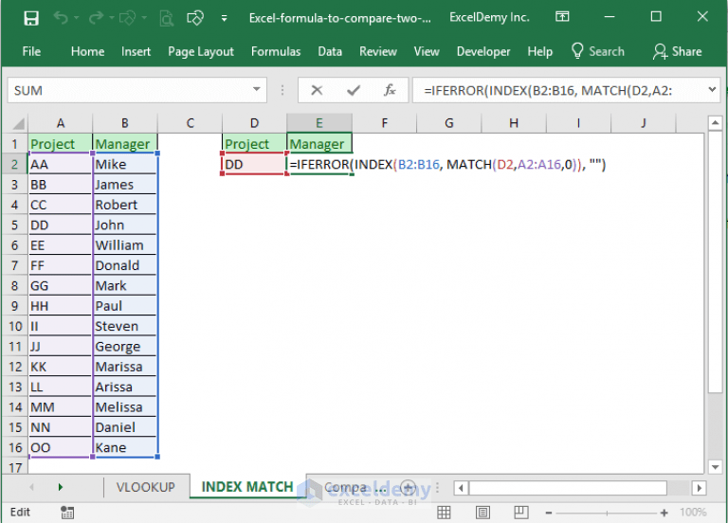Open the Review ribbon tab
The height and width of the screenshot is (523, 728).
point(378,51)
